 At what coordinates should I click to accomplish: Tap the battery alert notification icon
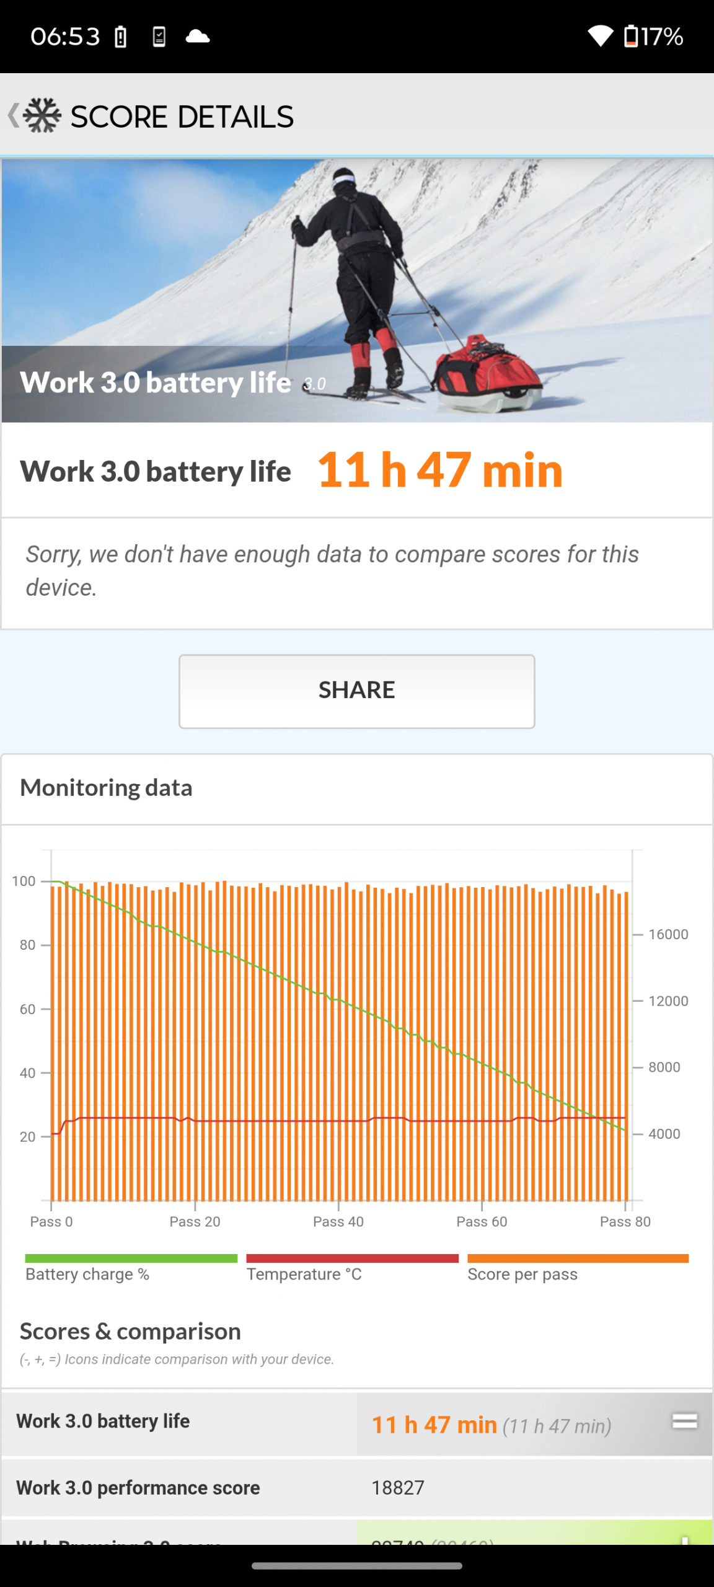point(121,37)
